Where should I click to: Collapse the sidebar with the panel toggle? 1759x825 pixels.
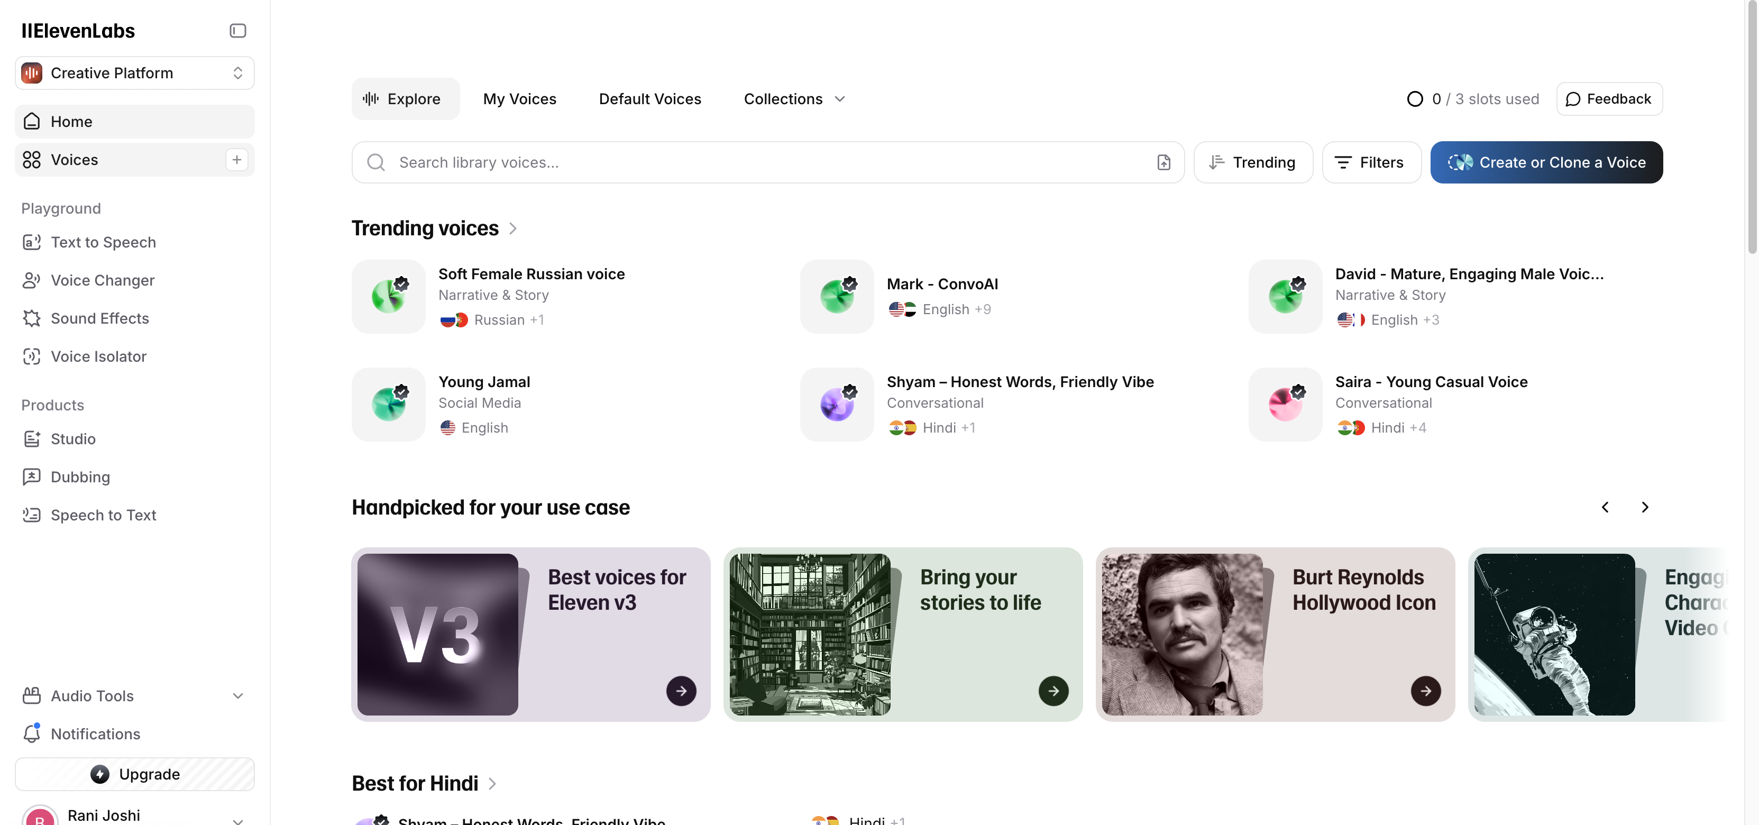click(x=237, y=30)
